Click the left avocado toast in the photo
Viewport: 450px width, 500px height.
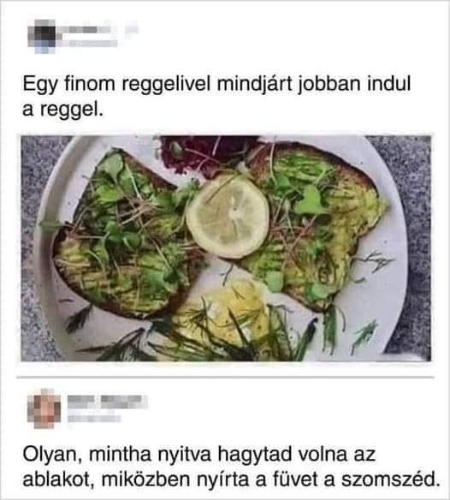(x=124, y=236)
